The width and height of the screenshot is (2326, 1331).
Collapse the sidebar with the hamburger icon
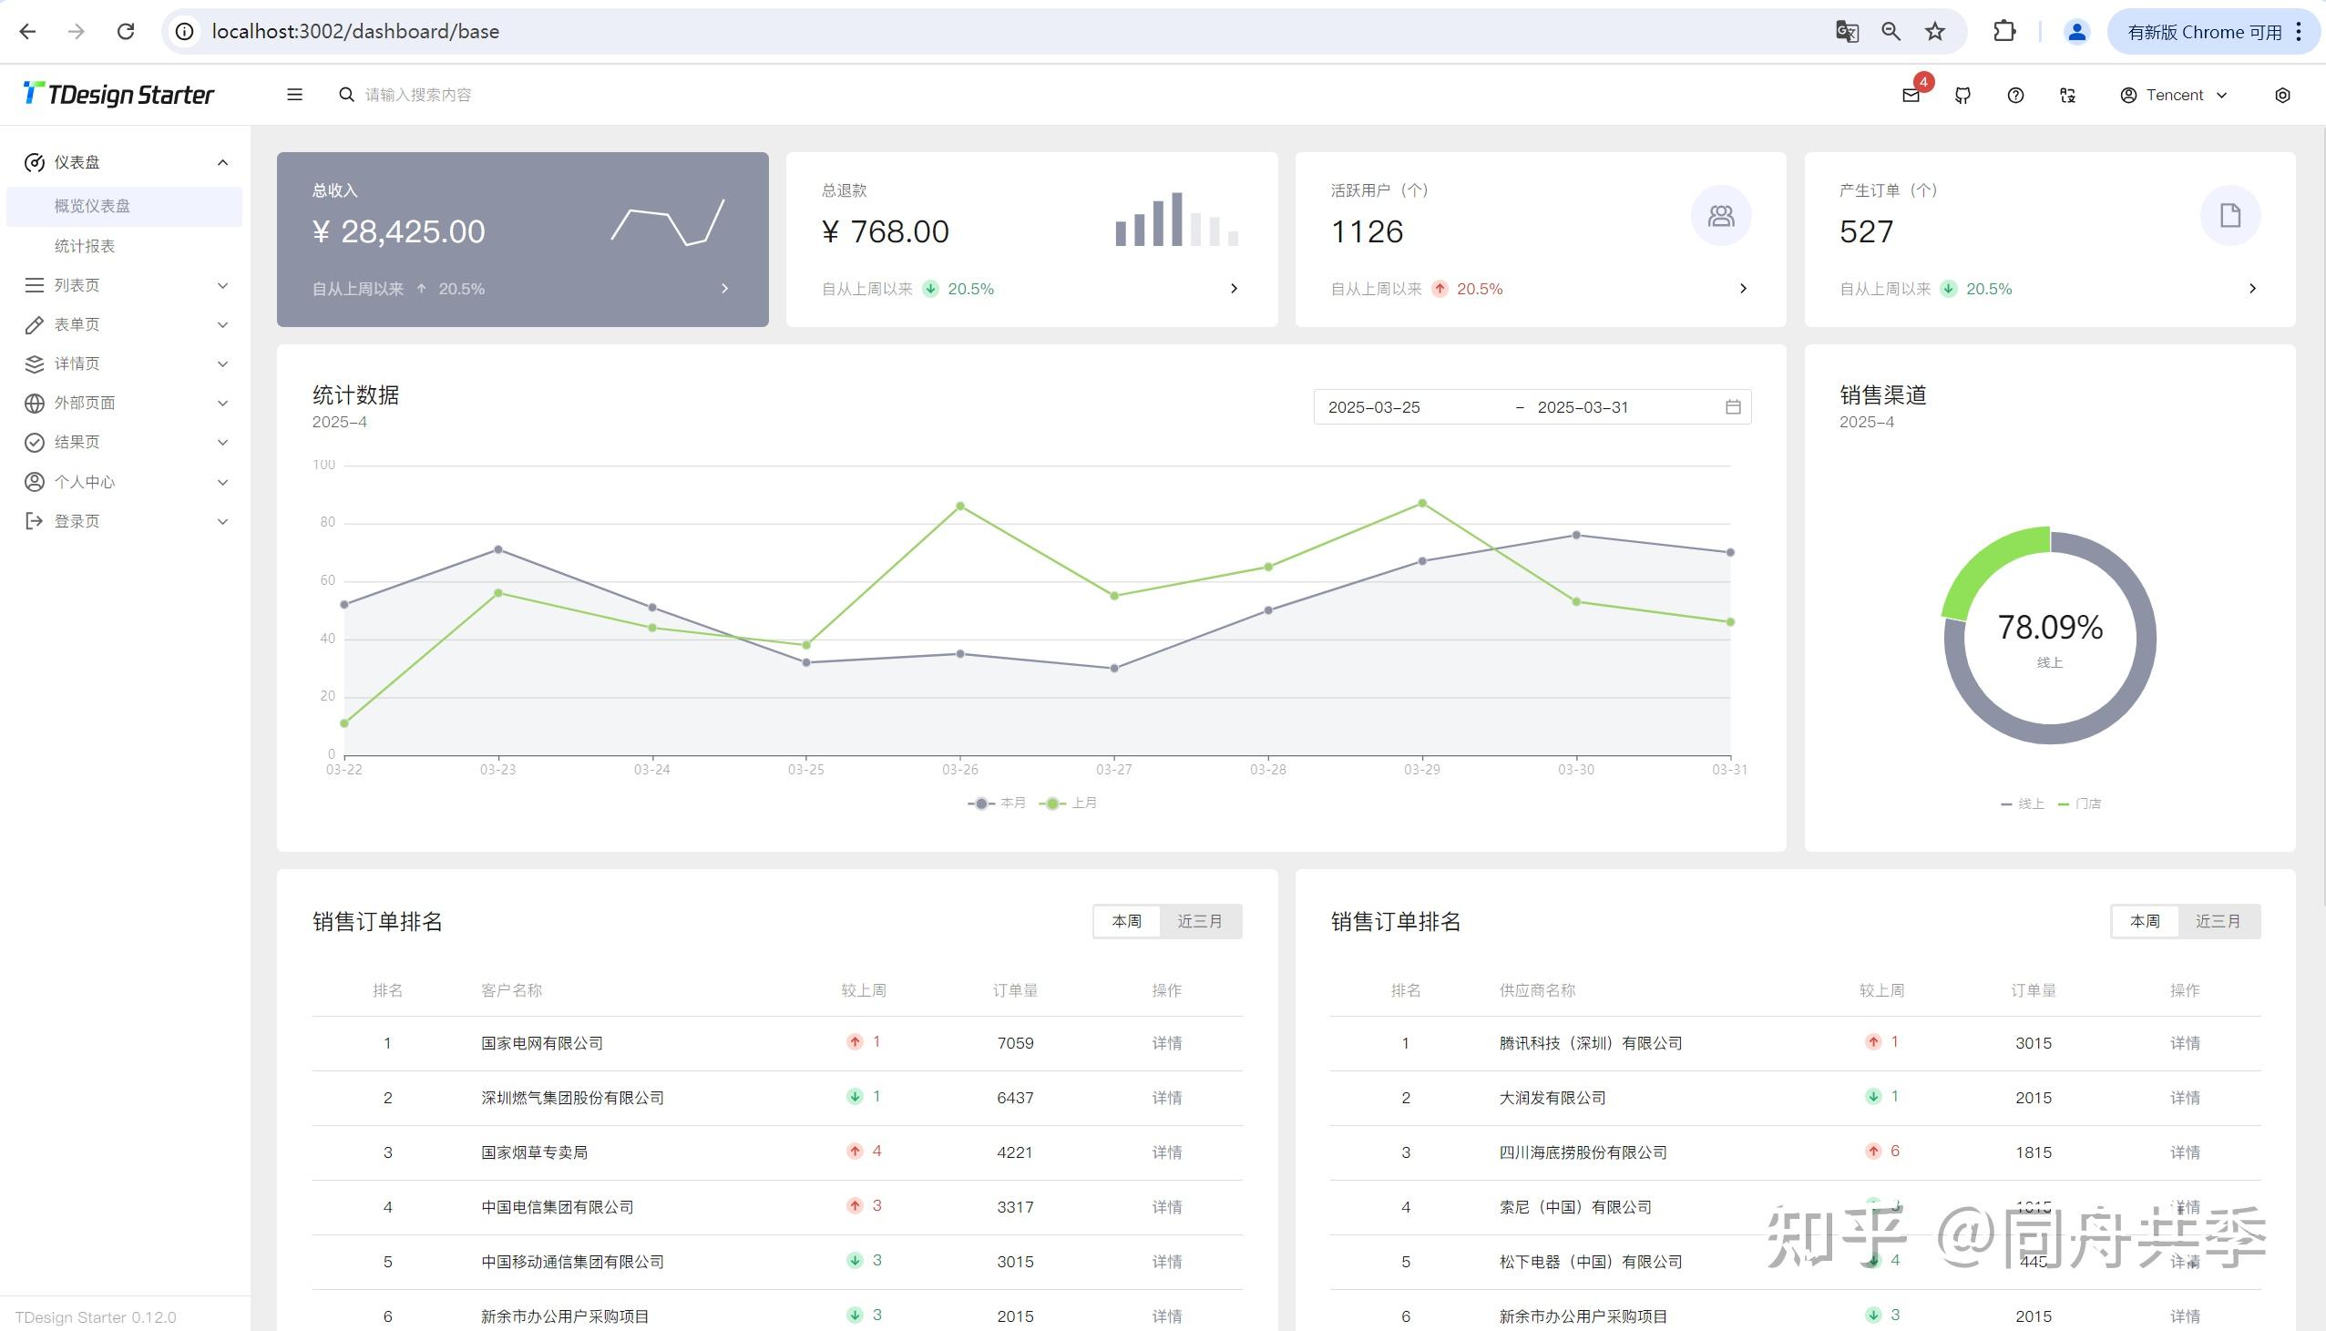pyautogui.click(x=293, y=94)
